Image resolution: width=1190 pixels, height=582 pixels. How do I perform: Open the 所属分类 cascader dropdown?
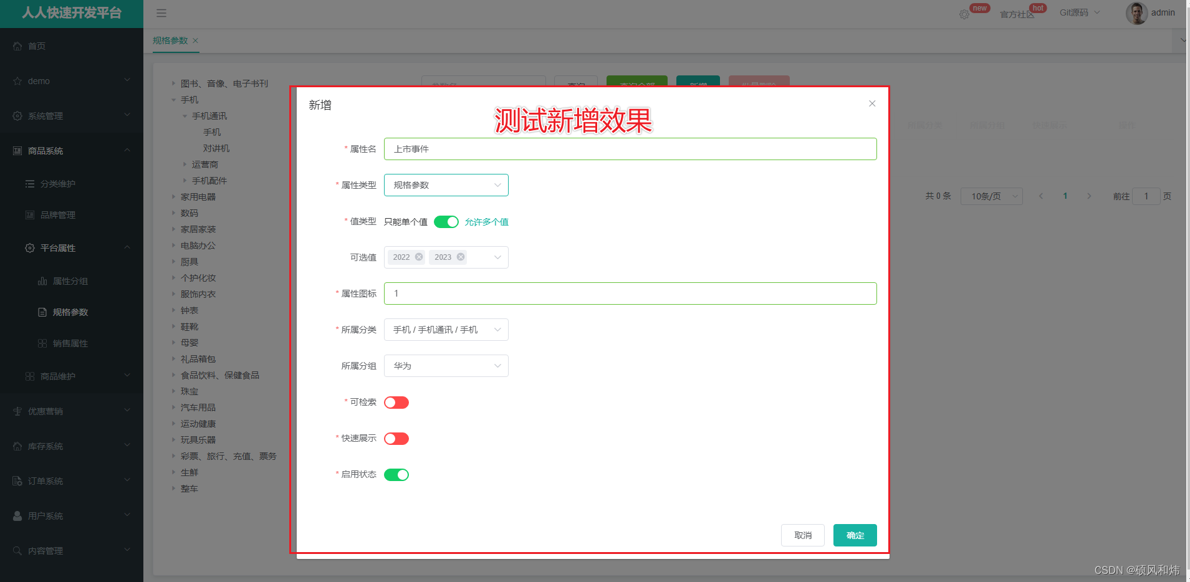[446, 330]
